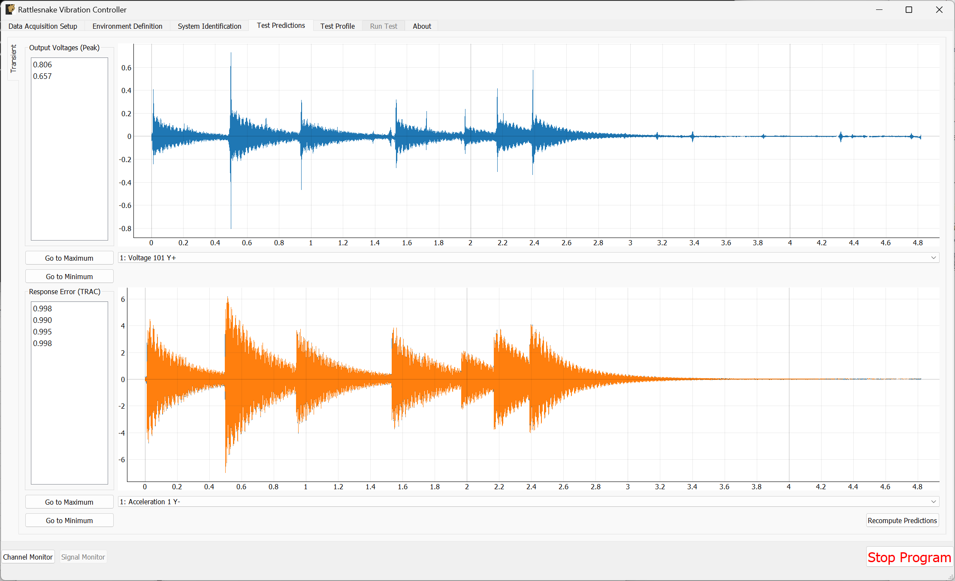The image size is (955, 581).
Task: Switch to the Data Acquisition Setup tab
Action: click(42, 26)
